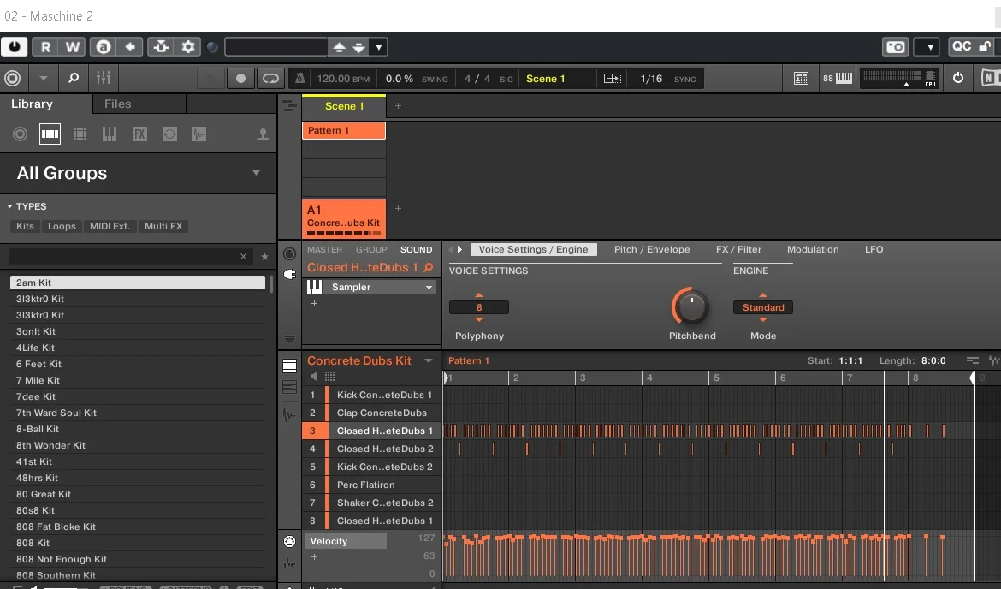Click the Pitchbend knob
This screenshot has width=1001, height=589.
[691, 307]
